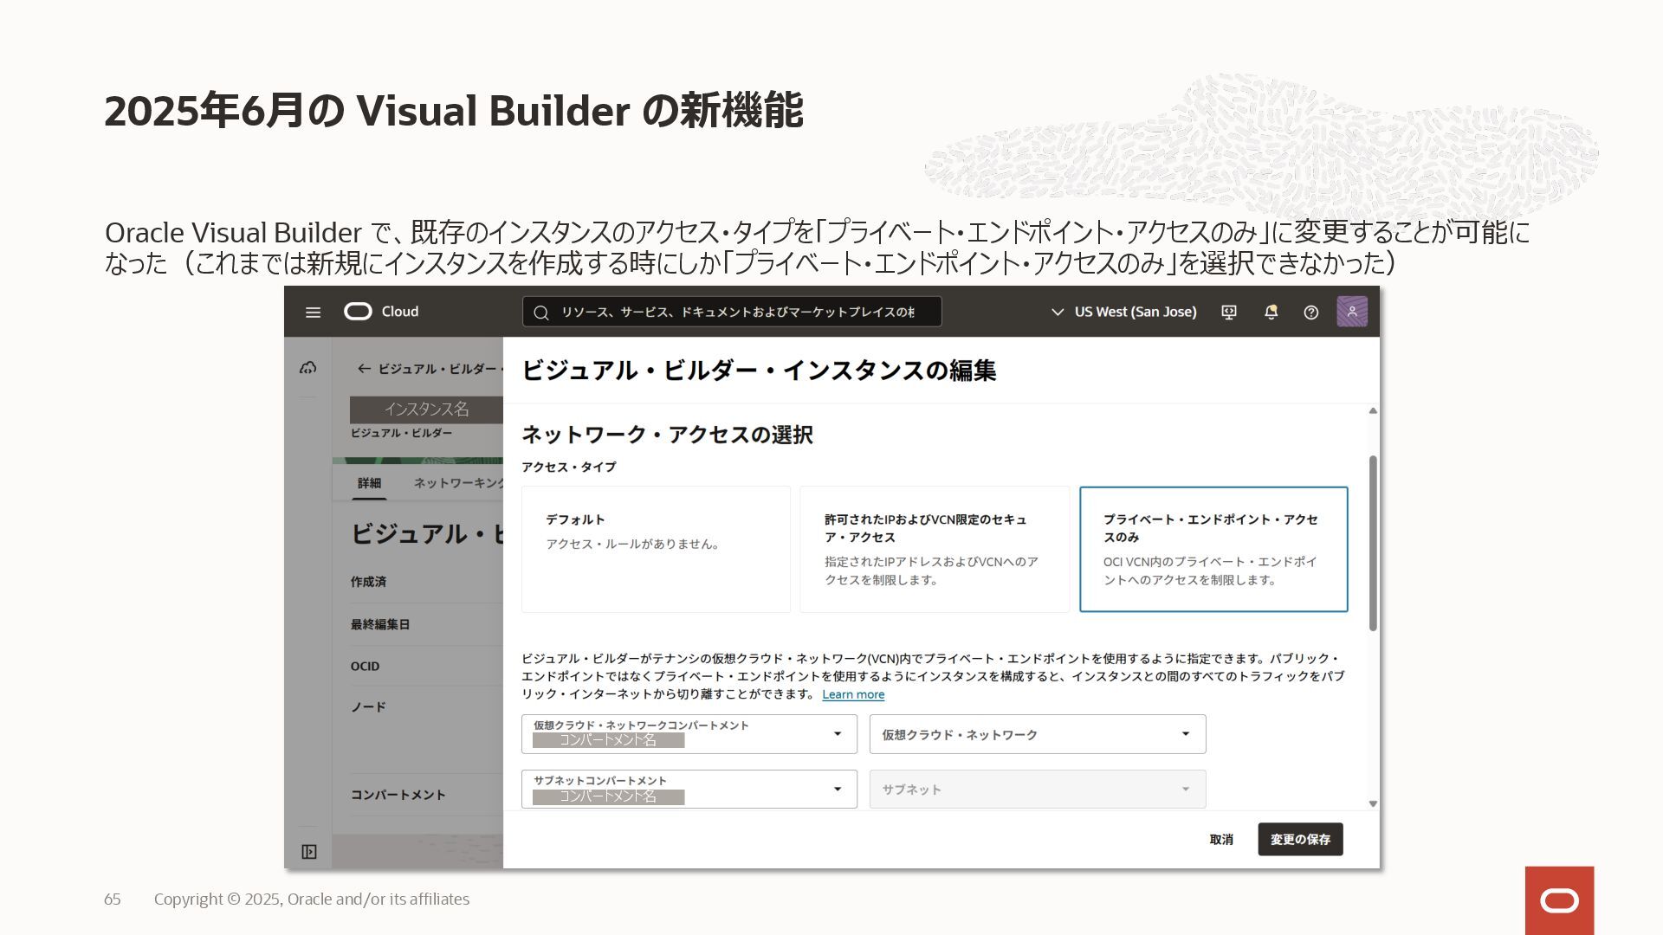The image size is (1663, 935).
Task: Click the ノード row label
Action: [368, 707]
